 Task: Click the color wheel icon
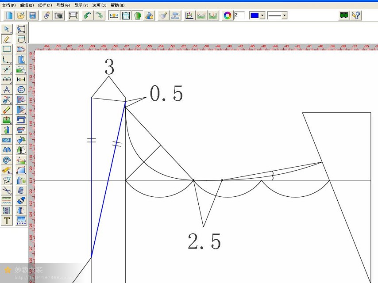click(228, 15)
